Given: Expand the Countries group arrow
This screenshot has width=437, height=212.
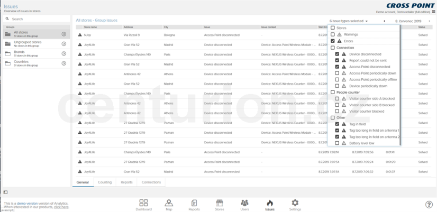Looking at the screenshot, I should pyautogui.click(x=64, y=63).
